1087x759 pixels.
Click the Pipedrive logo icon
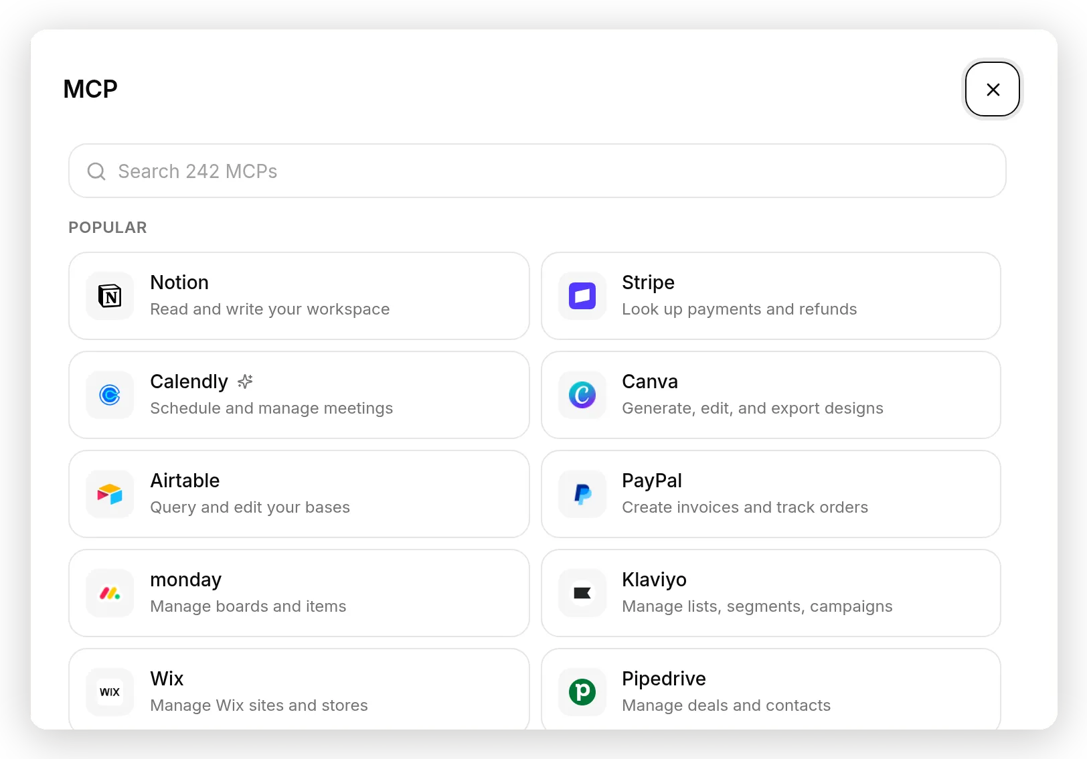[582, 692]
